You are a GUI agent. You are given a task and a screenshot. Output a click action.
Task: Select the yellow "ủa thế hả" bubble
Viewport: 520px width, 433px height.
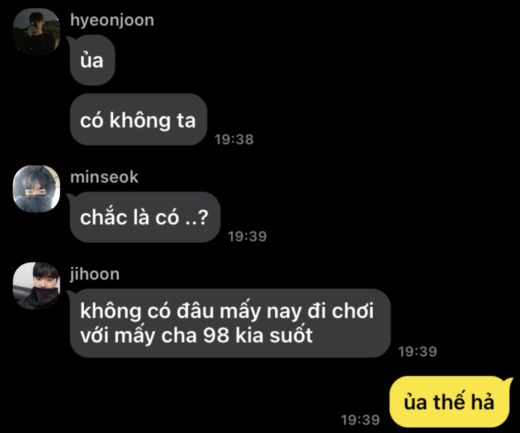(450, 401)
